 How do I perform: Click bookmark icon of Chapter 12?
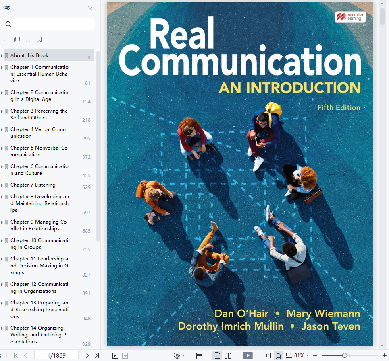tap(7, 284)
